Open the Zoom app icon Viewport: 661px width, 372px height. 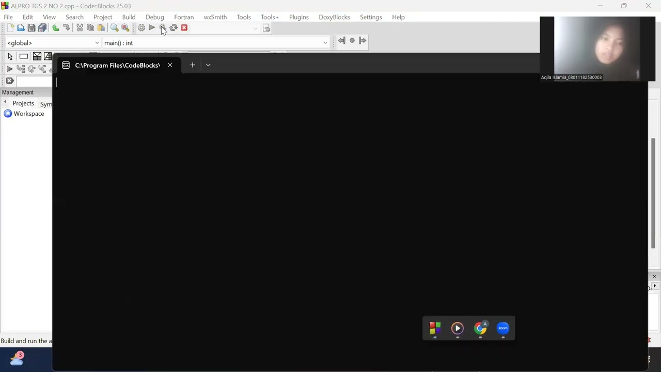tap(503, 328)
